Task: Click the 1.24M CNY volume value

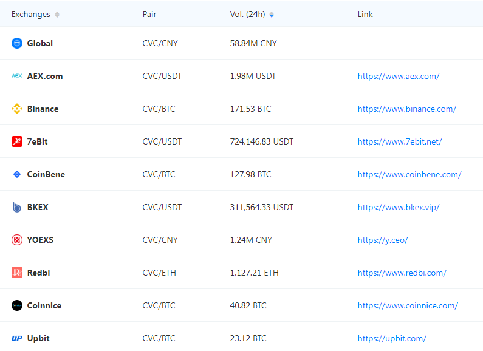Action: (251, 240)
